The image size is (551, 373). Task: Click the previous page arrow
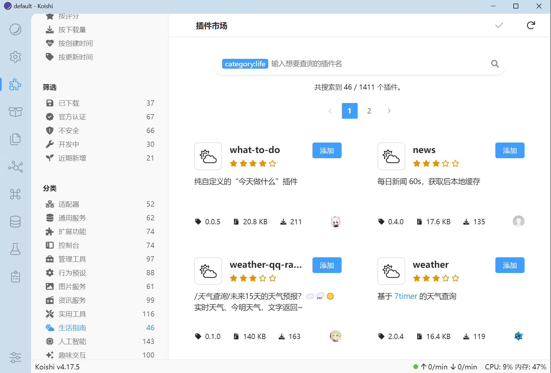coord(330,111)
